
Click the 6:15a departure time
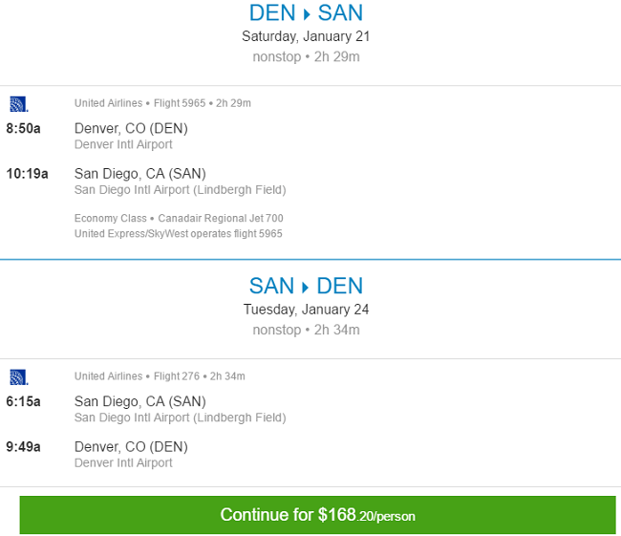coord(23,401)
